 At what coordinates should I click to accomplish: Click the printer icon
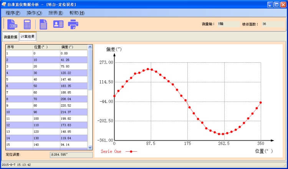(x=73, y=24)
